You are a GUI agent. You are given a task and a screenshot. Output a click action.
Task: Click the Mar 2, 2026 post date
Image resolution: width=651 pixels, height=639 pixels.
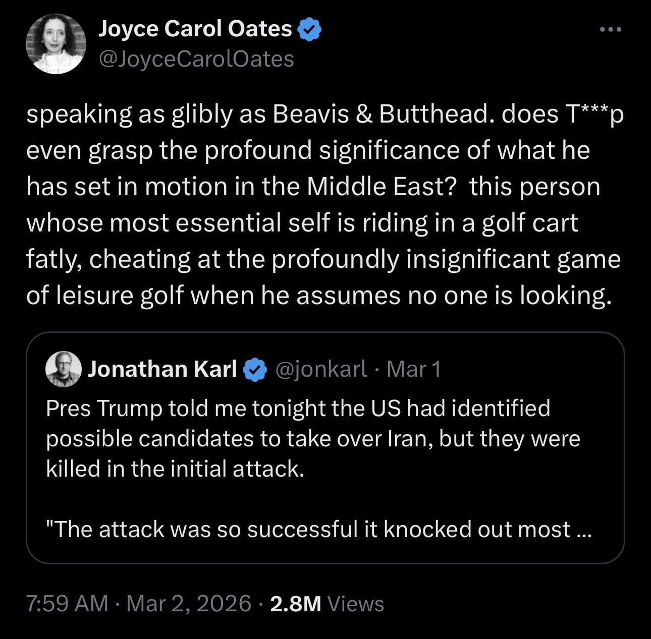[189, 603]
